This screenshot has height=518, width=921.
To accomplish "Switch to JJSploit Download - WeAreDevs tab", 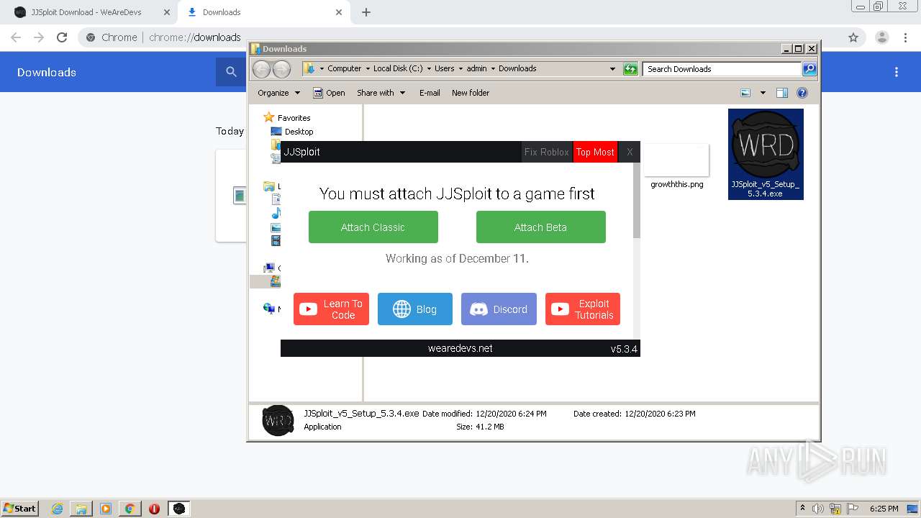I will coord(86,12).
